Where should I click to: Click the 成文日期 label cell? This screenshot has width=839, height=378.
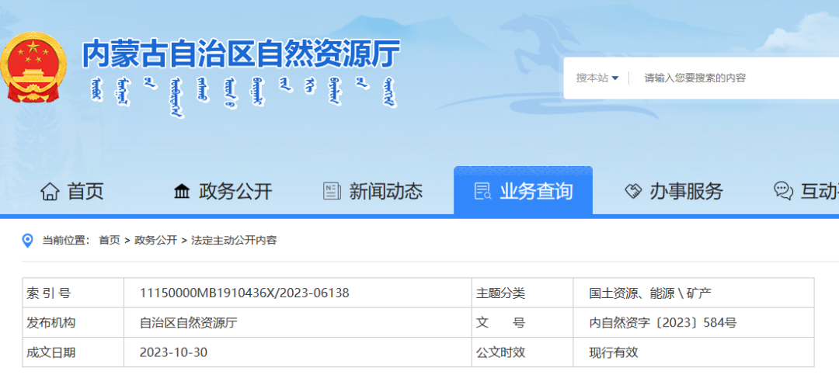click(73, 352)
